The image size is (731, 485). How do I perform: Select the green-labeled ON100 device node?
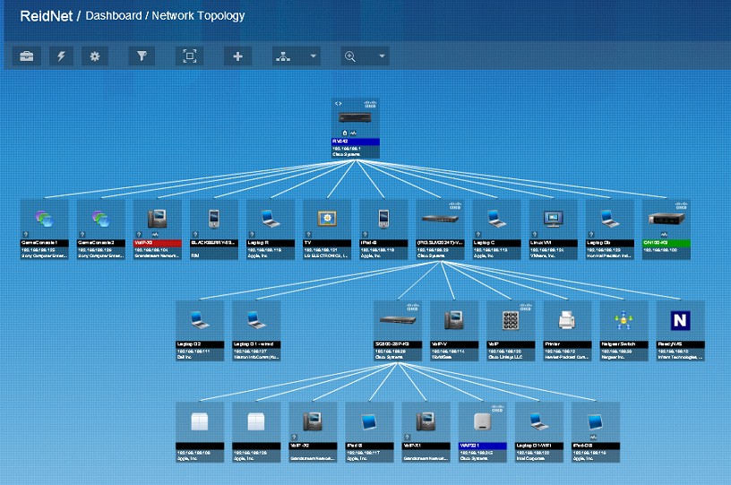pyautogui.click(x=666, y=230)
